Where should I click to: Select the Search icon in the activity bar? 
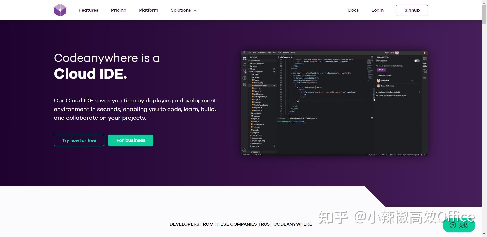(x=244, y=65)
